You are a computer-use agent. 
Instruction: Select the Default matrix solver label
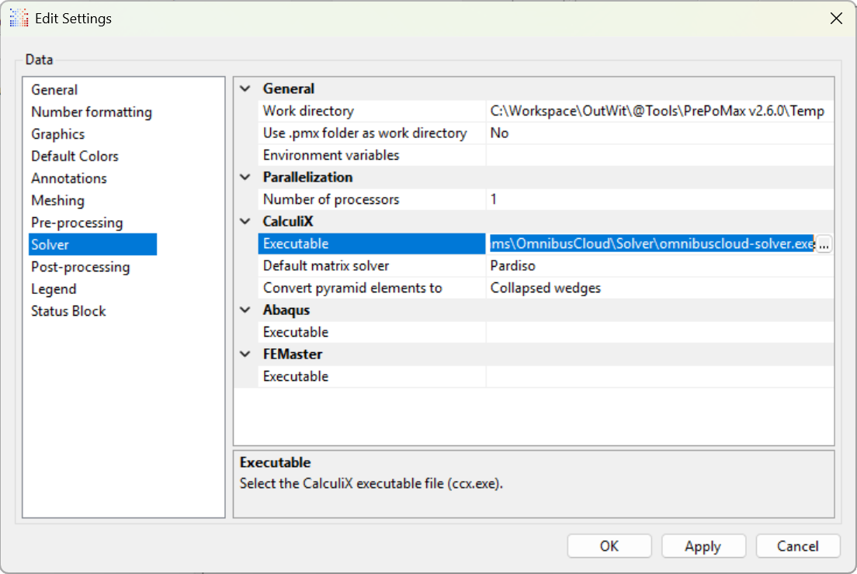click(x=326, y=266)
